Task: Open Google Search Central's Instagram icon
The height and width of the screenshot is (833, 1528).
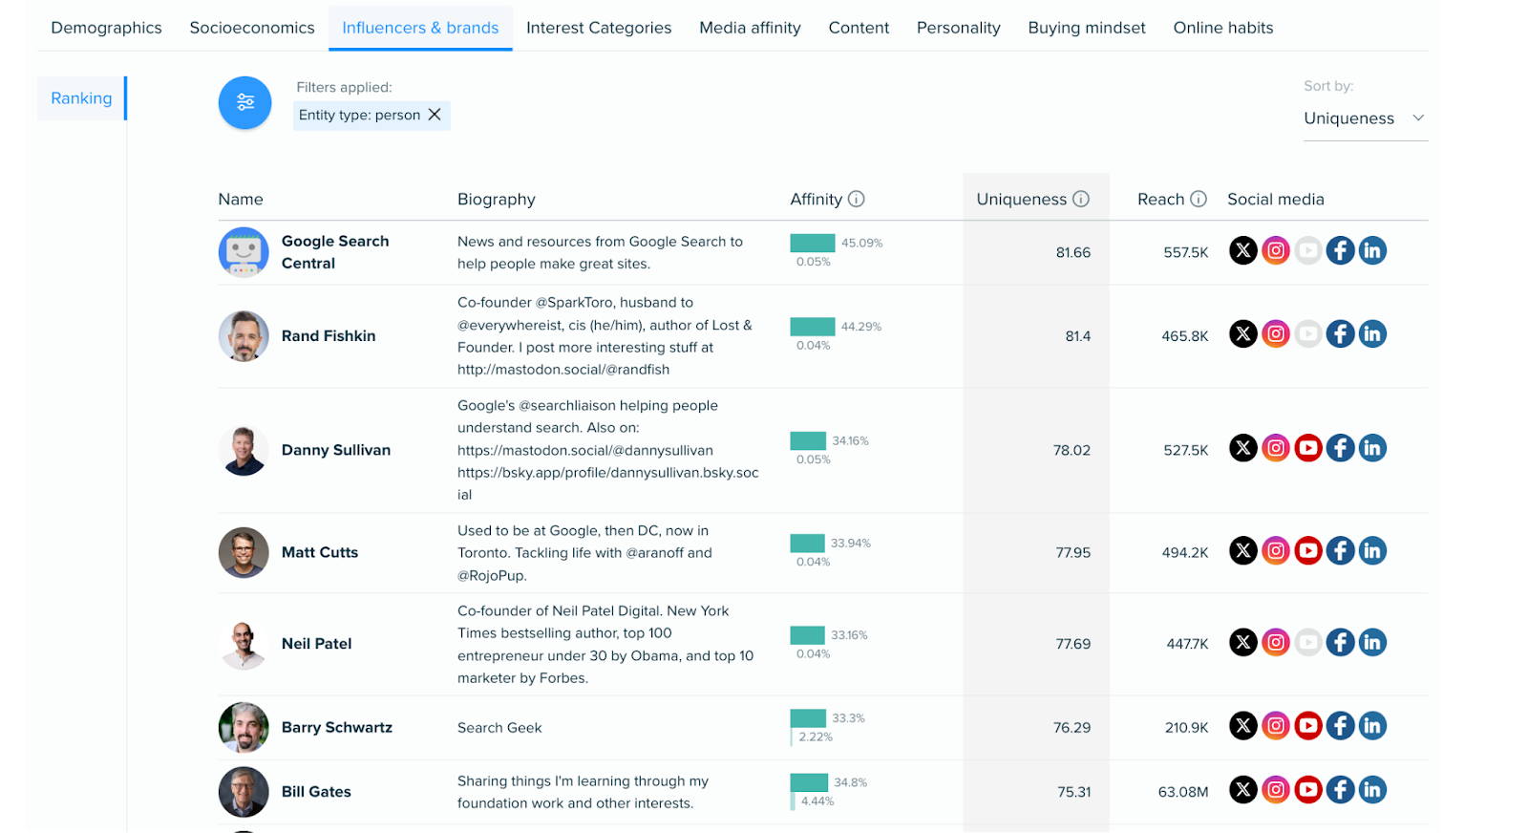Action: 1275,251
